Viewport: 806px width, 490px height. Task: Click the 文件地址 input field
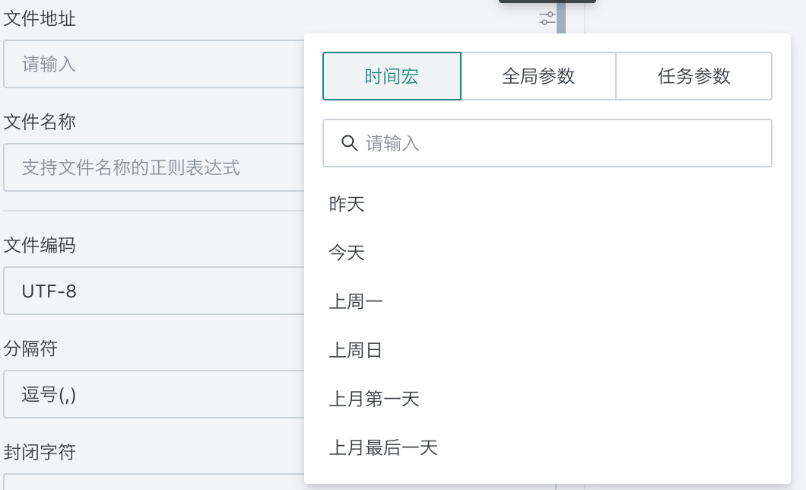[152, 64]
